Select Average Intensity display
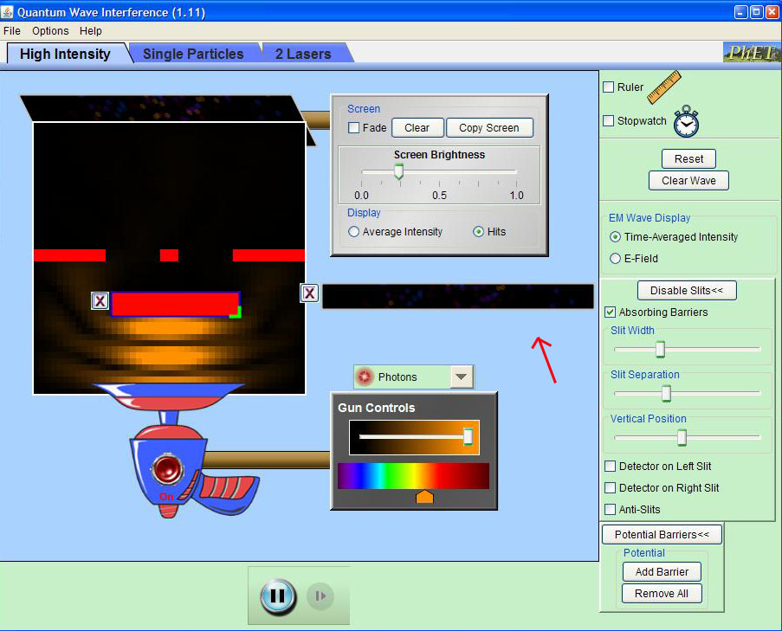The width and height of the screenshot is (782, 631). (353, 232)
